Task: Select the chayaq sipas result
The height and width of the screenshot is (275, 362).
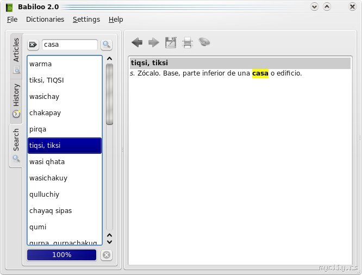Action: 65,210
